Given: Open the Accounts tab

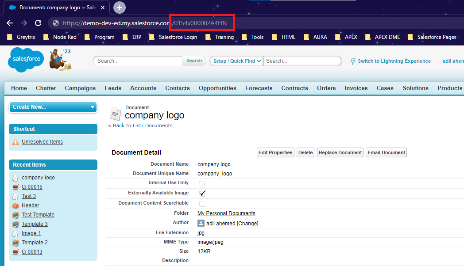Looking at the screenshot, I should click(143, 88).
